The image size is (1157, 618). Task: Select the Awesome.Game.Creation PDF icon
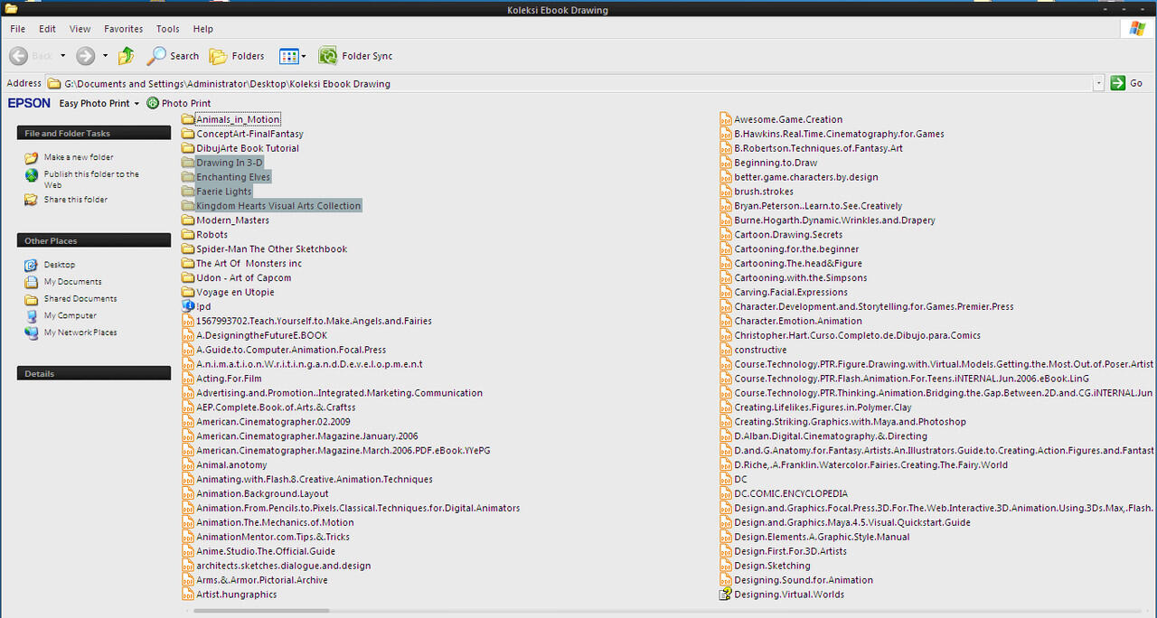pyautogui.click(x=725, y=119)
